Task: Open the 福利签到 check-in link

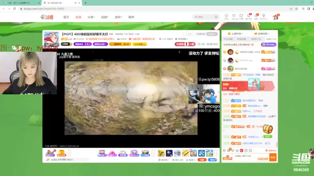Action: coord(212,44)
